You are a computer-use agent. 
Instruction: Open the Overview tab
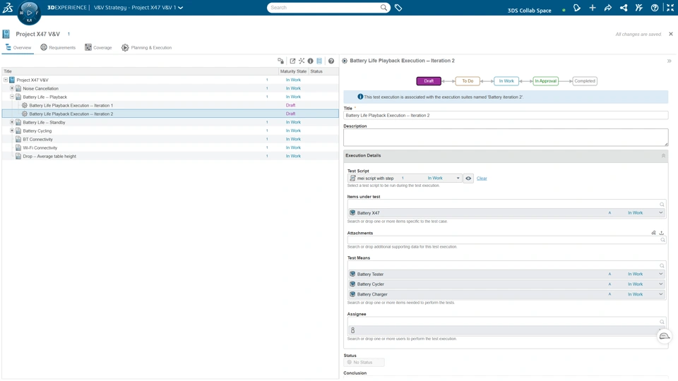click(x=18, y=47)
